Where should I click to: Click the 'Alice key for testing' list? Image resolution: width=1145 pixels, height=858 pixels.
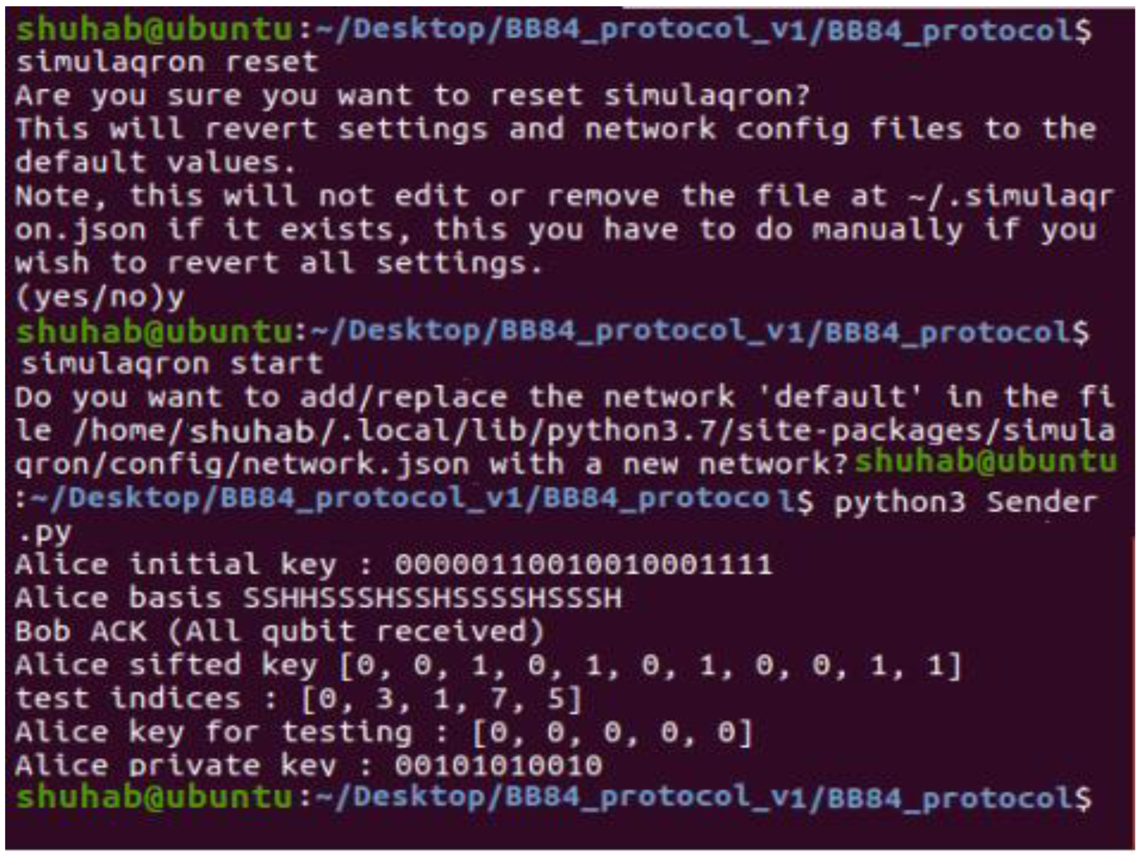click(x=612, y=733)
